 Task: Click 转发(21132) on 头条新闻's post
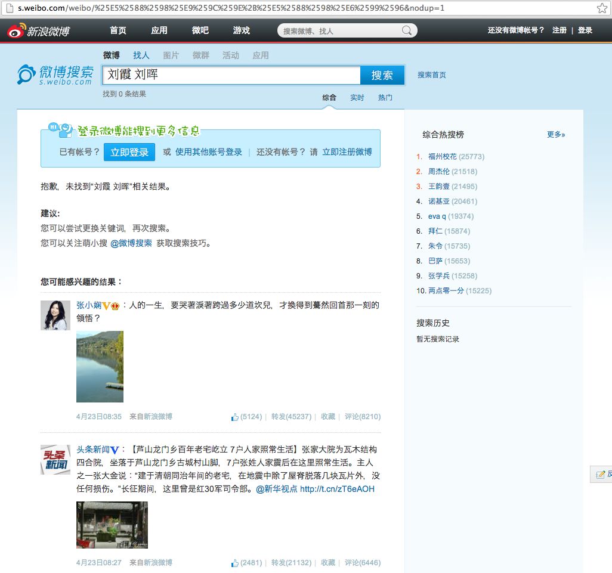point(291,562)
